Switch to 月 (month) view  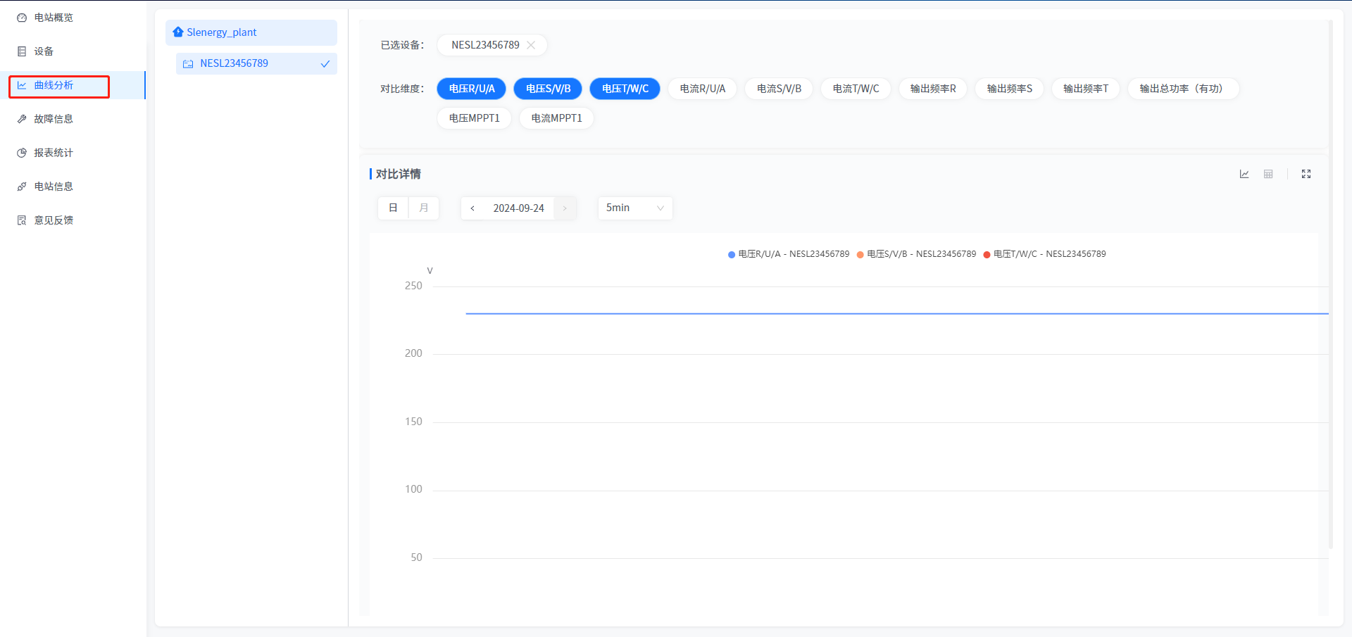pos(423,208)
